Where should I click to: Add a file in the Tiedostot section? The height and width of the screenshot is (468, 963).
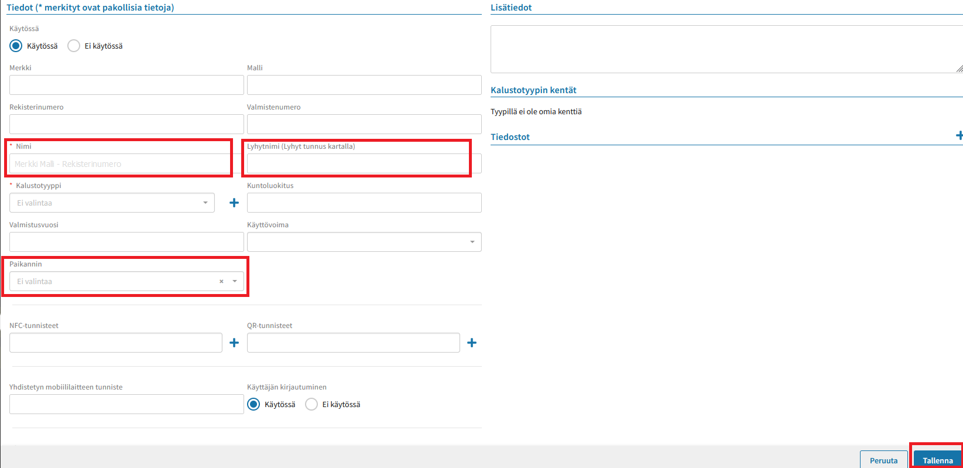959,136
